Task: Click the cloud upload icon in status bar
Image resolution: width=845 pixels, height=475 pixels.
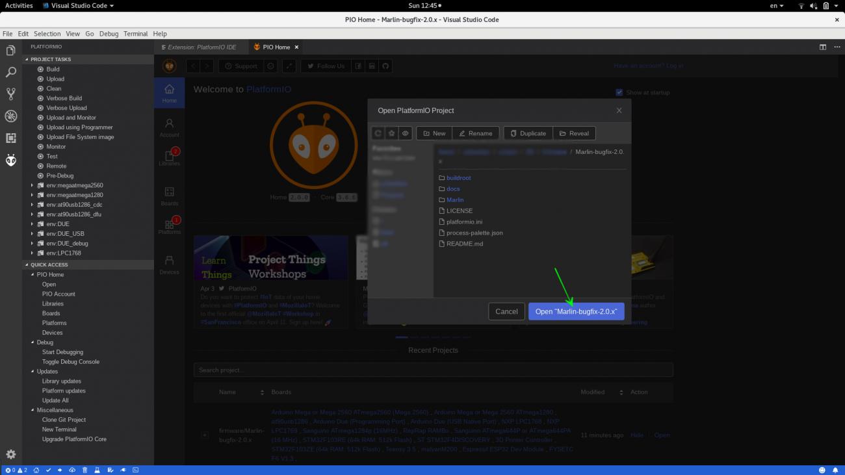Action: 72,470
